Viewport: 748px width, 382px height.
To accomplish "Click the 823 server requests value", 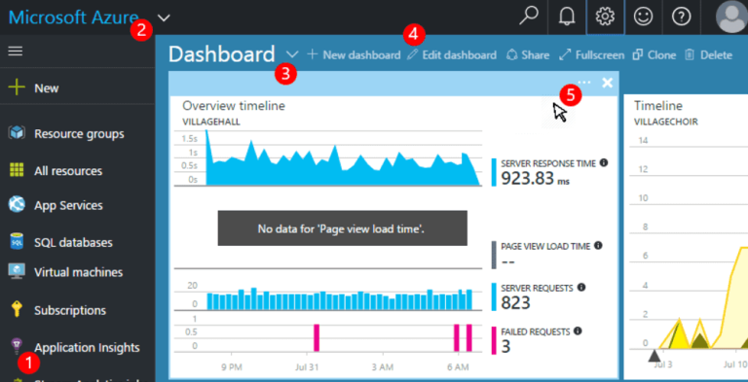I will pyautogui.click(x=515, y=302).
